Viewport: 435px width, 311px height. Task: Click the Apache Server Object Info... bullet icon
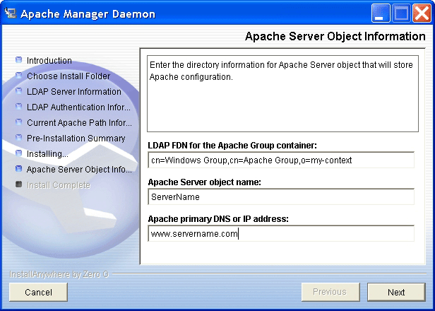(18, 168)
